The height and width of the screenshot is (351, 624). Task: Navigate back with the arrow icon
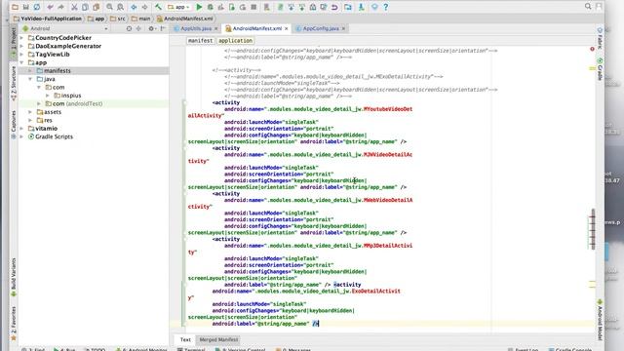134,7
